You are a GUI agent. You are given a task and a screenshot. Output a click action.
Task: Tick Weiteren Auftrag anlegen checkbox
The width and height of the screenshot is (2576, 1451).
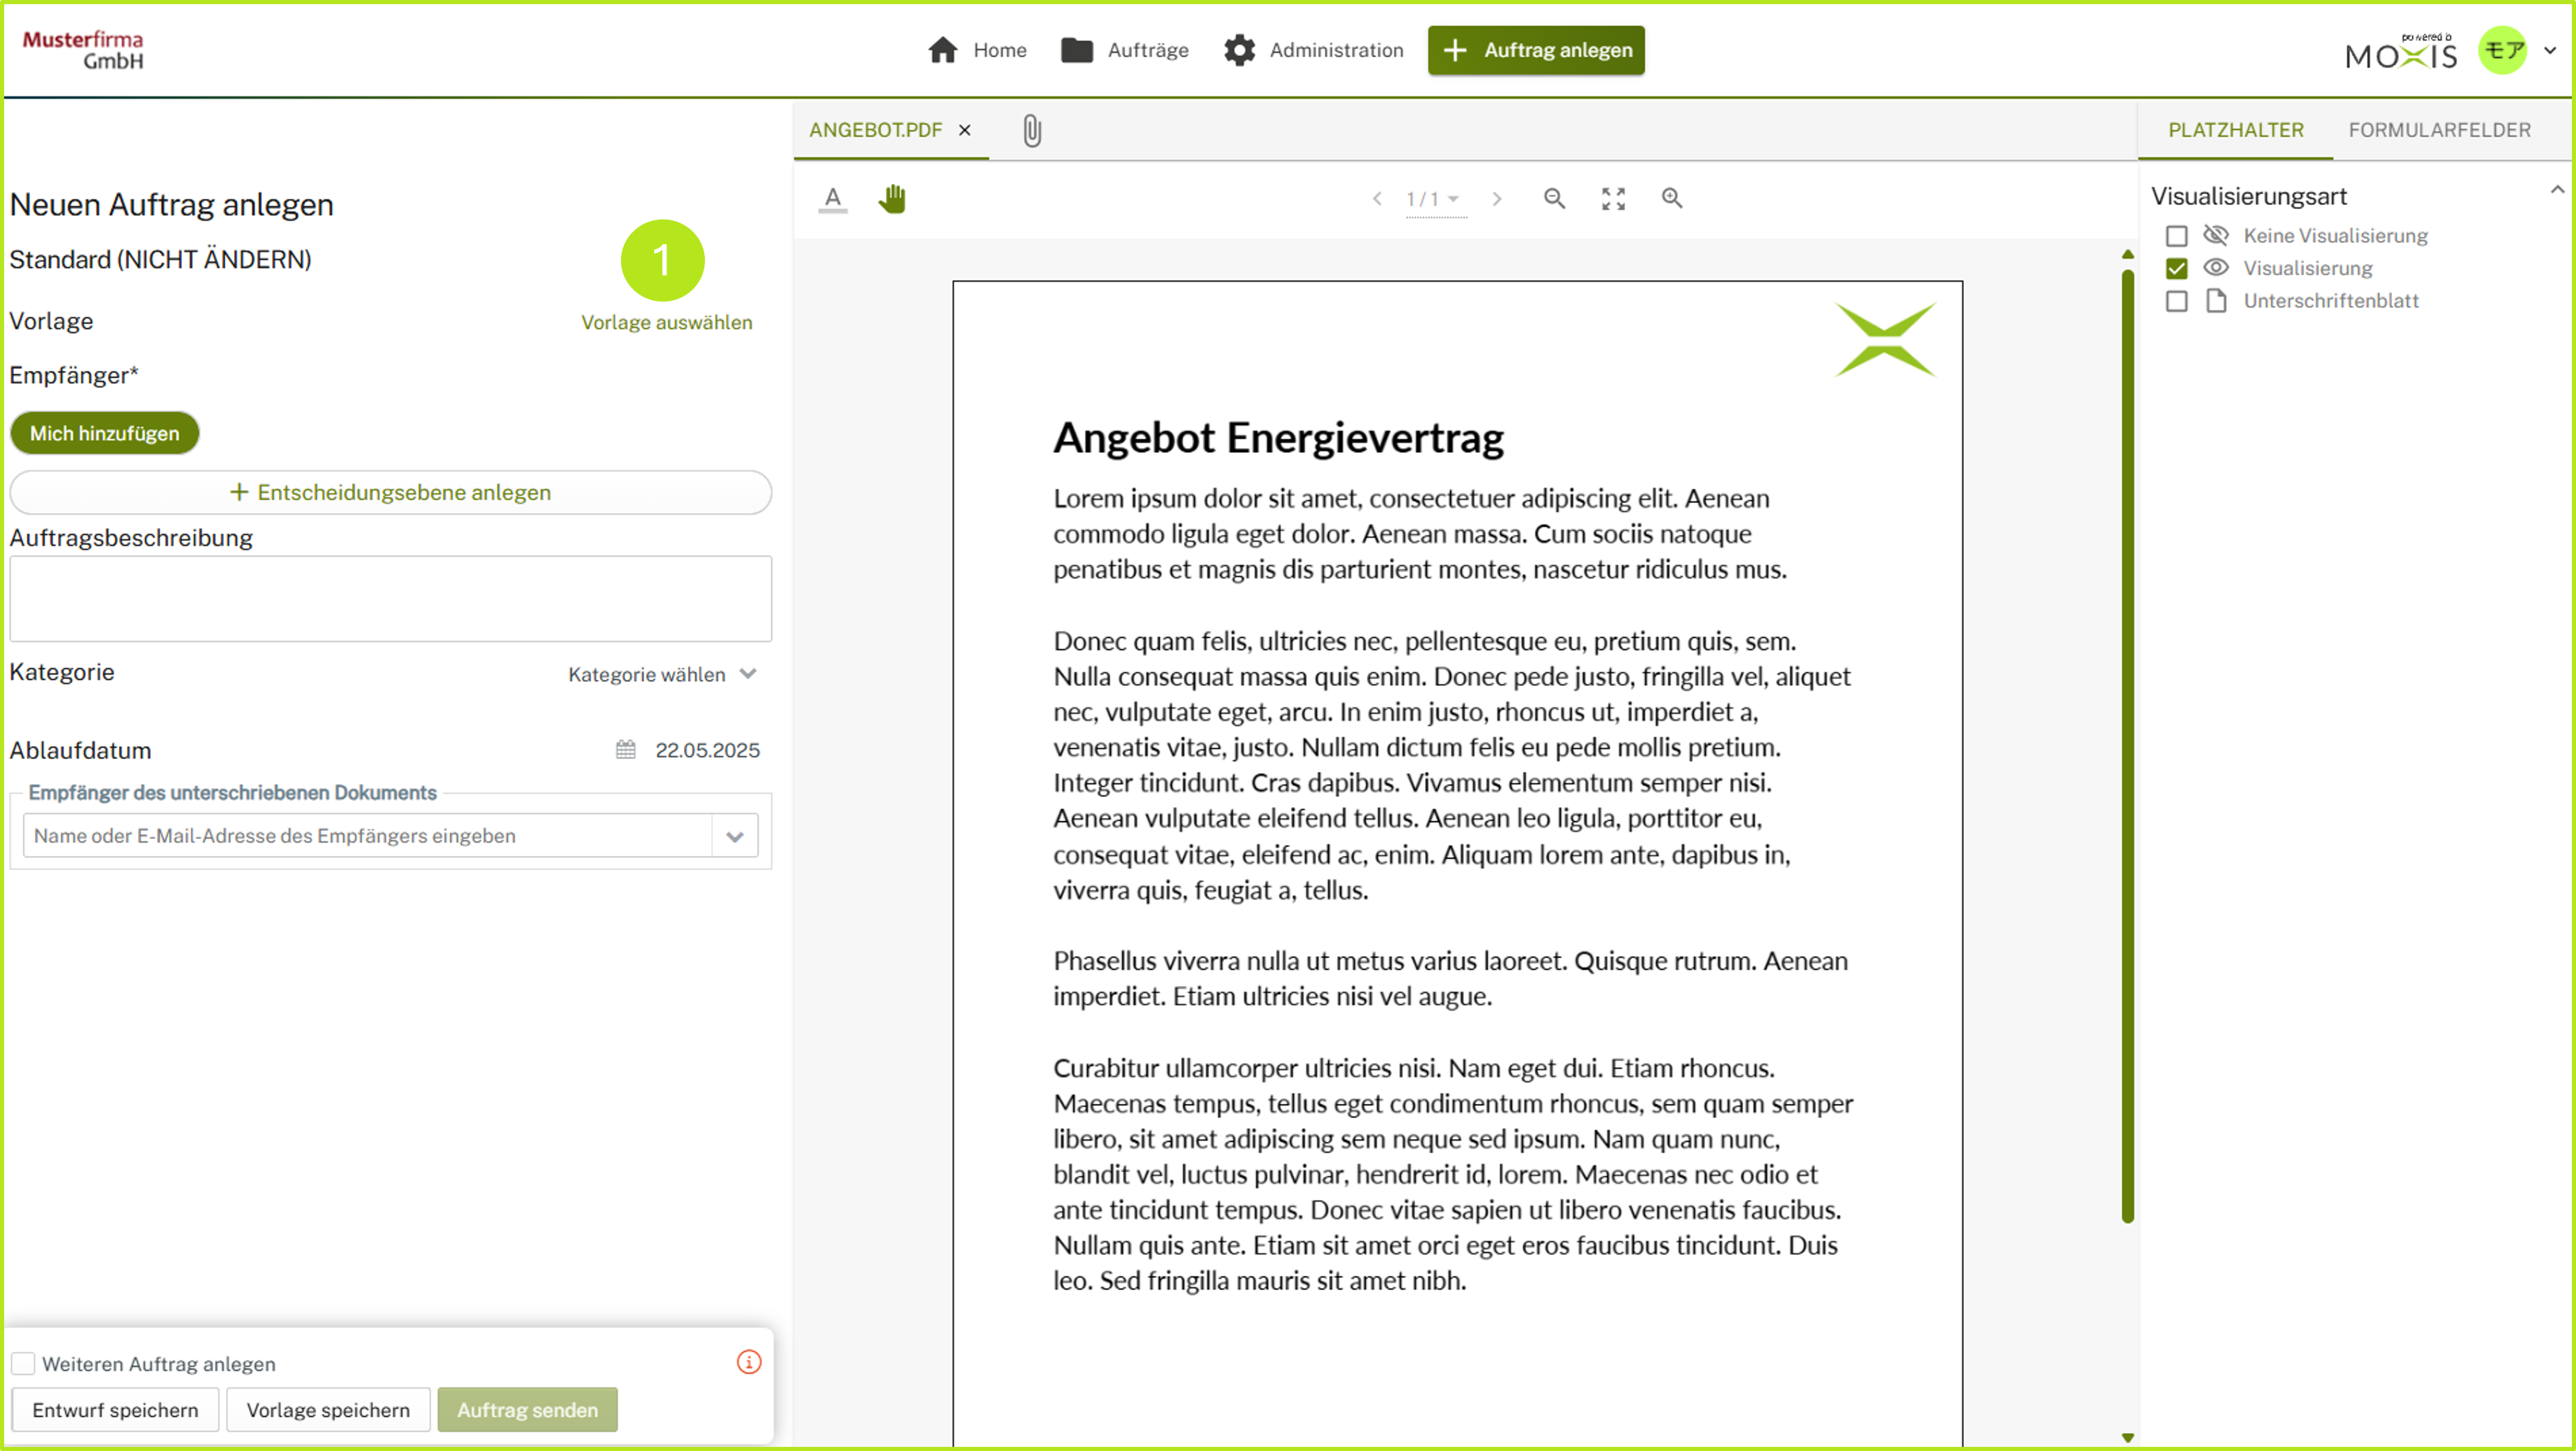(x=23, y=1364)
